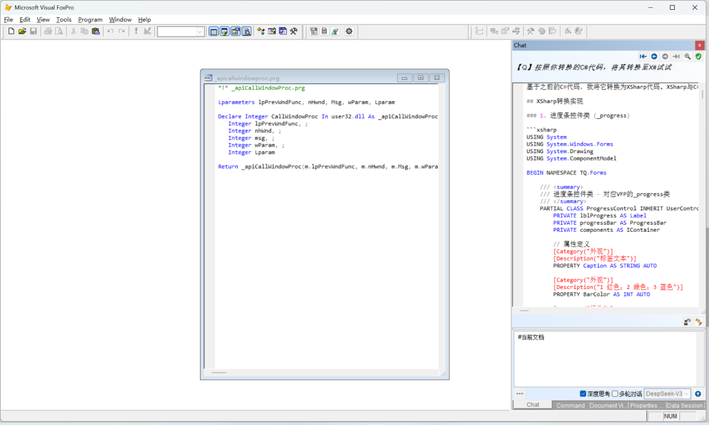Expand the database combo box in toolbar

point(200,32)
